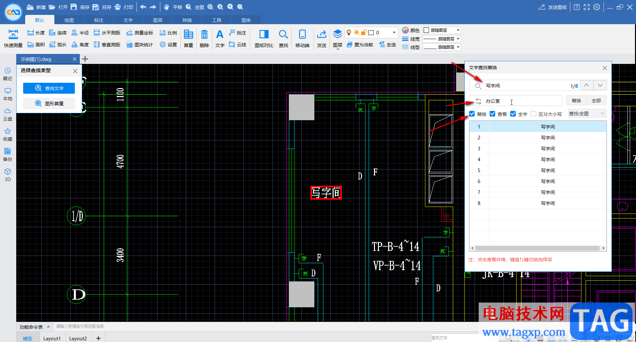Click the 全部 replace all button

tap(596, 101)
